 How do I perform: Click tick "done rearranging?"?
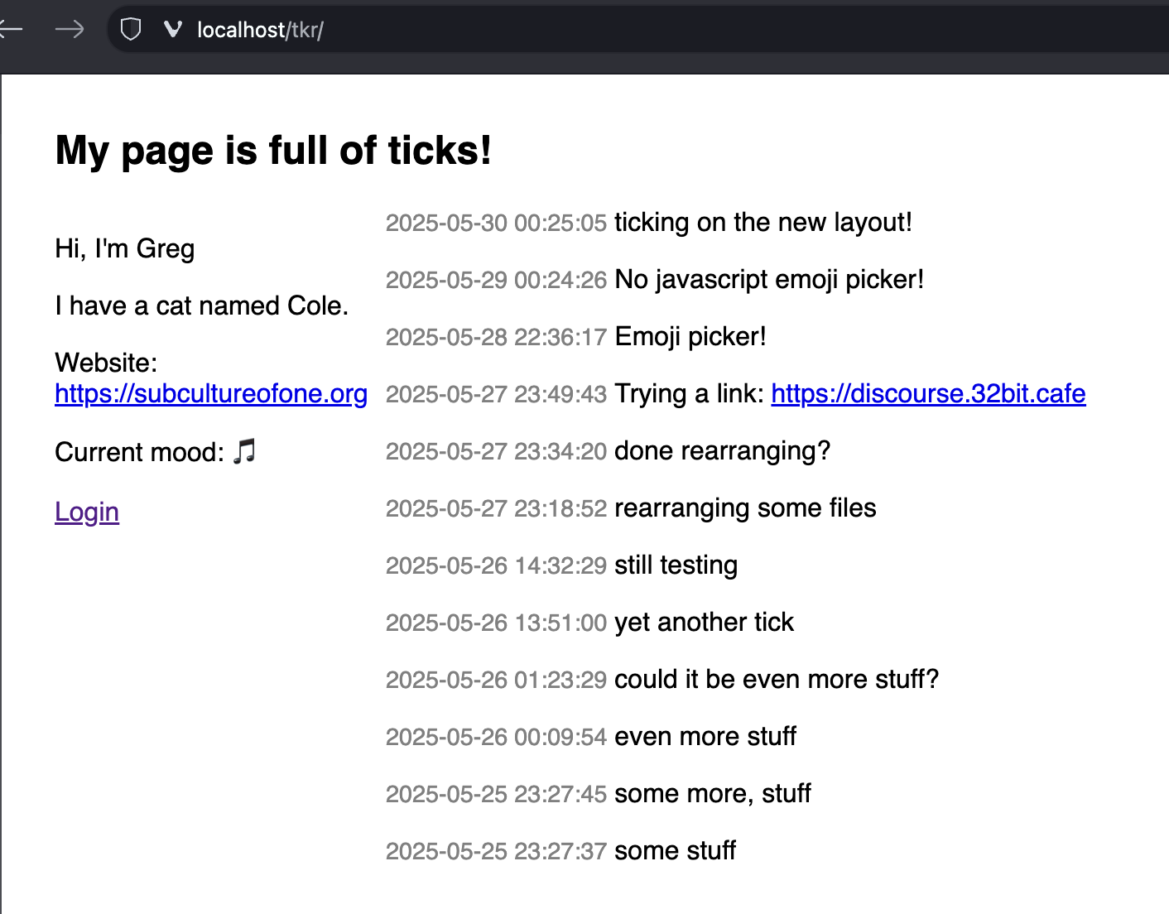click(x=722, y=450)
